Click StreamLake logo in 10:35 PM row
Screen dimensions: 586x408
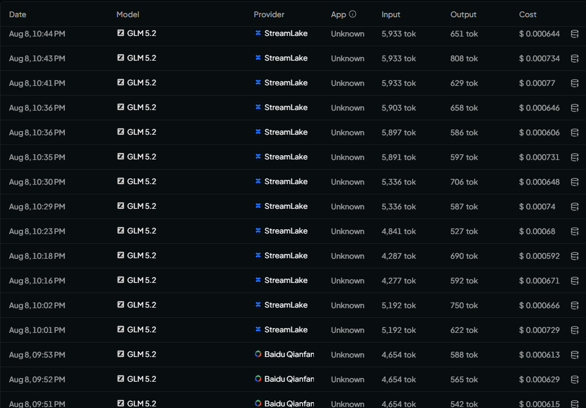click(x=258, y=156)
